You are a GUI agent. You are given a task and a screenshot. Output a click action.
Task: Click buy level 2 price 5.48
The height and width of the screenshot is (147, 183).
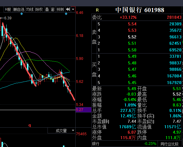(132, 63)
